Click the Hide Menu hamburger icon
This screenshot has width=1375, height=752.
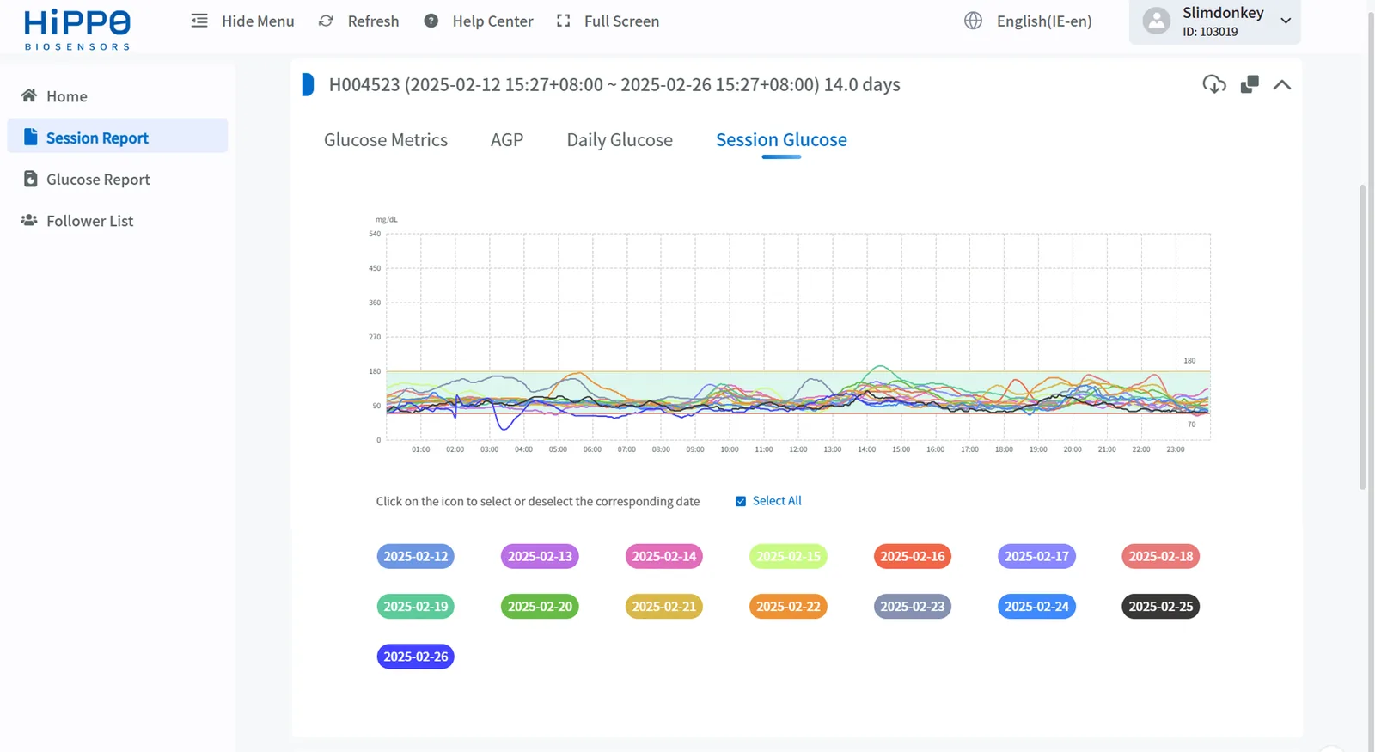pyautogui.click(x=199, y=21)
